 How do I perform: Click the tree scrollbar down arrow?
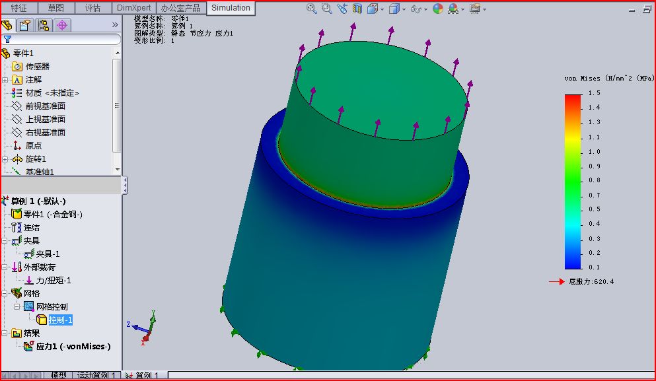pos(117,170)
